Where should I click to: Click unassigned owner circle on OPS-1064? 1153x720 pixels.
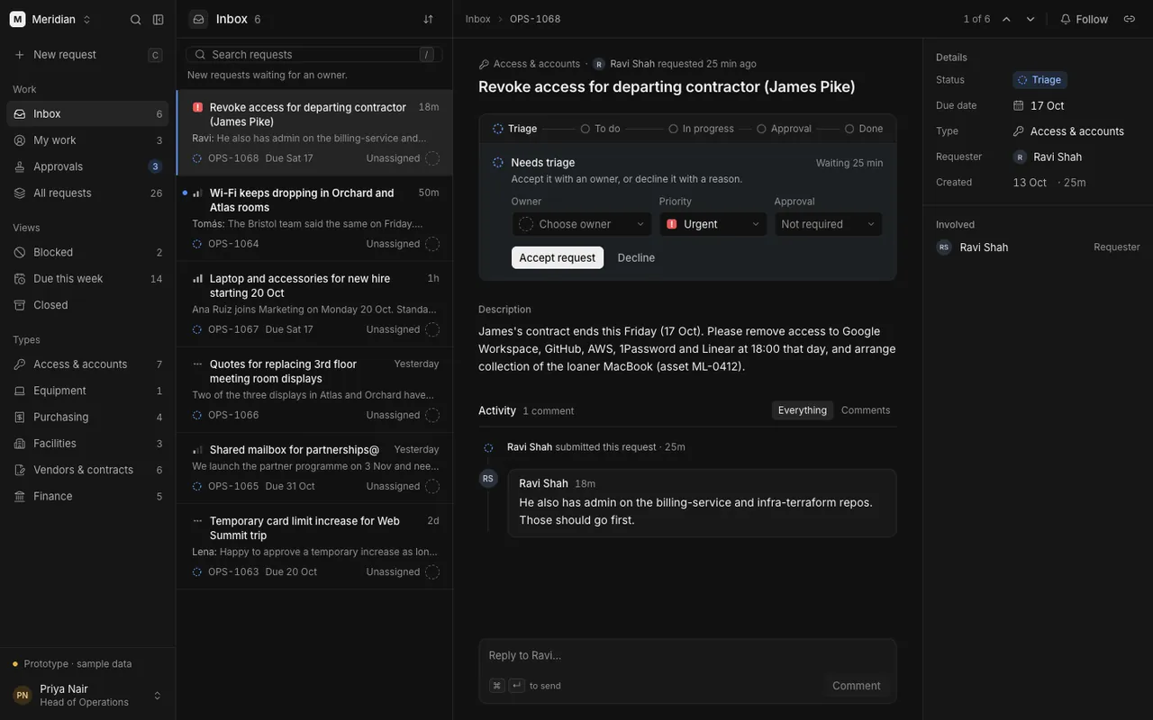(432, 244)
